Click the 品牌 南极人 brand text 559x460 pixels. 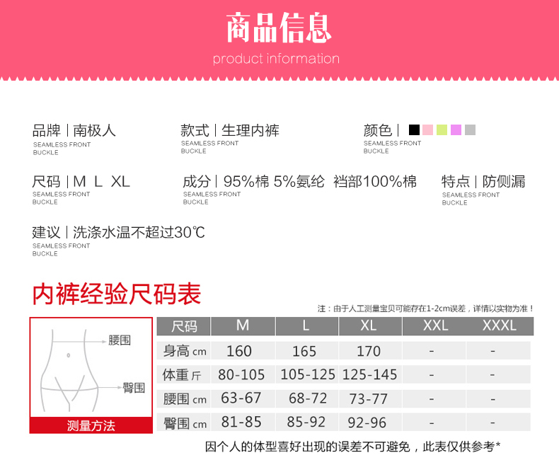(x=74, y=130)
